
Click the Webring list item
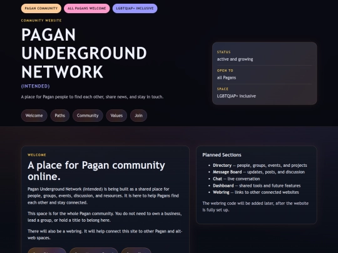pyautogui.click(x=255, y=192)
